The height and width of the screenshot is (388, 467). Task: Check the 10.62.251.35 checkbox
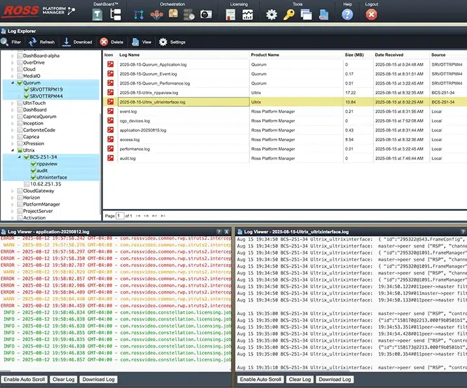27,184
